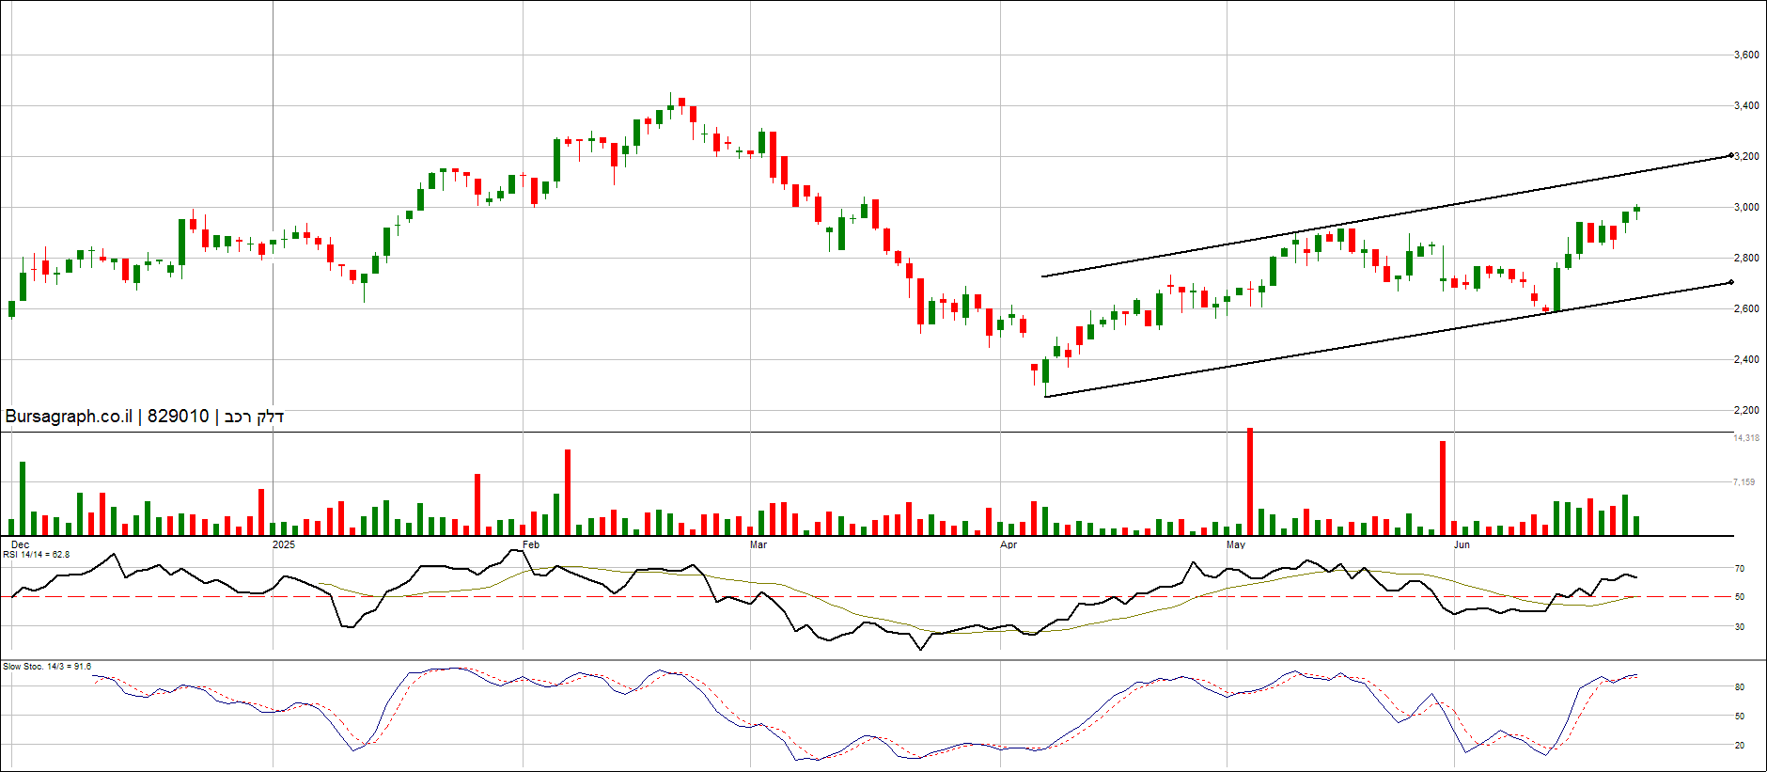Click the 2025 year label on the time axis
1767x772 pixels.
point(283,544)
